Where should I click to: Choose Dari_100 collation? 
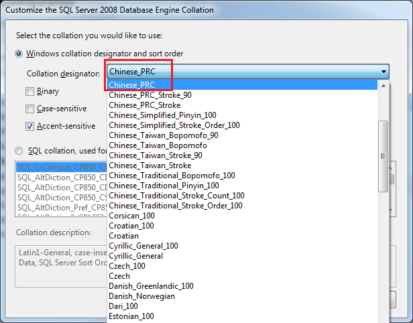[x=242, y=306]
